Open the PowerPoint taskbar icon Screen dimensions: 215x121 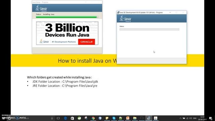pos(128,118)
